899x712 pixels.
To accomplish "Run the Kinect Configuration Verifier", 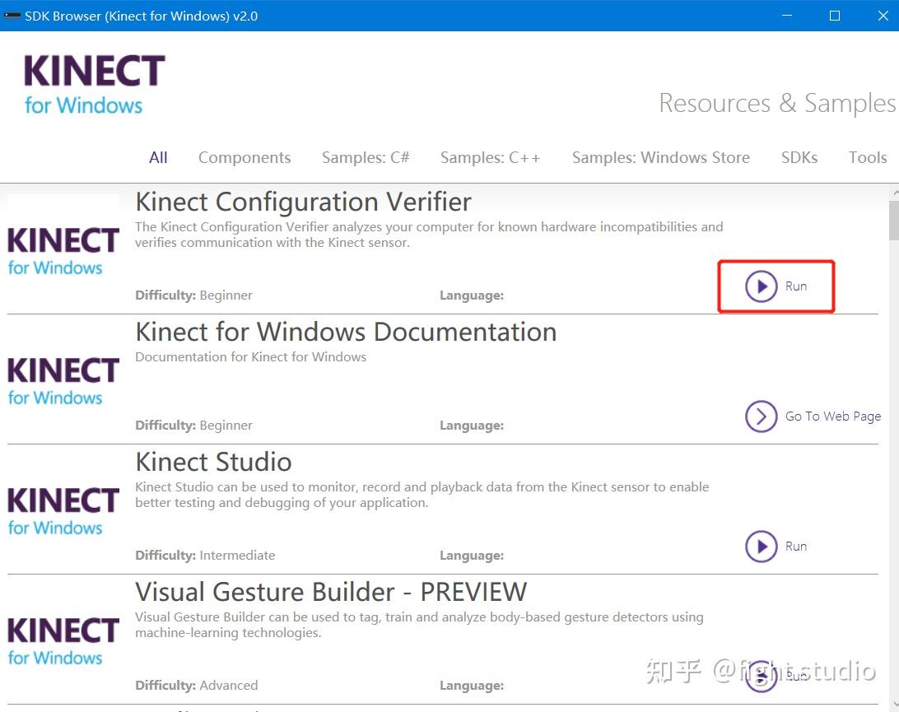I will [762, 286].
